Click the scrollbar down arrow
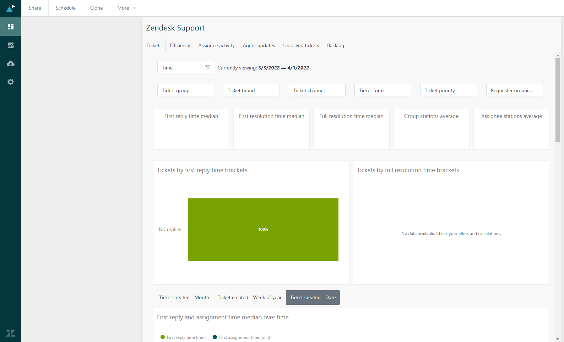The width and height of the screenshot is (564, 342). 558,339
